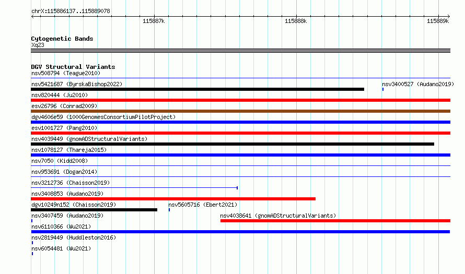This screenshot has width=465, height=274.
Task: Click the small nsv3407459 Audano2019 marker
Action: coord(32,221)
